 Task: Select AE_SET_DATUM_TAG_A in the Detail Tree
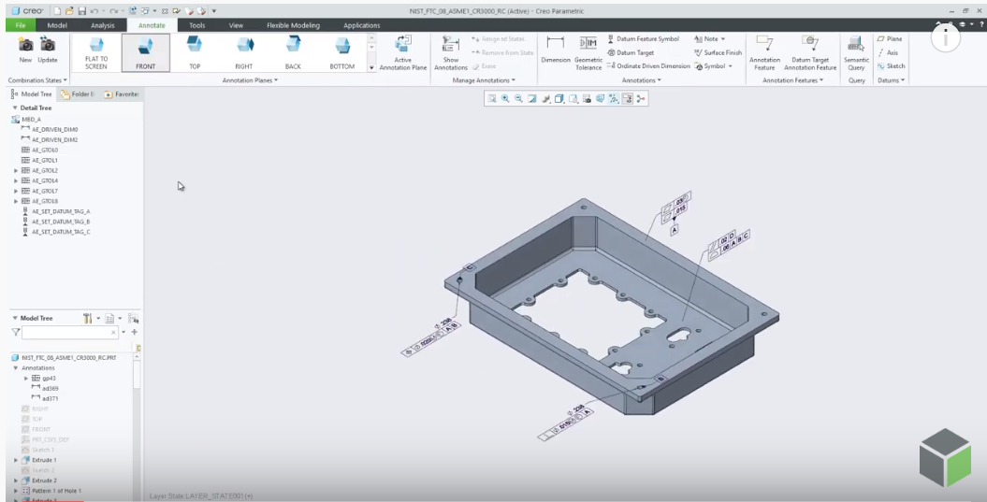(60, 211)
